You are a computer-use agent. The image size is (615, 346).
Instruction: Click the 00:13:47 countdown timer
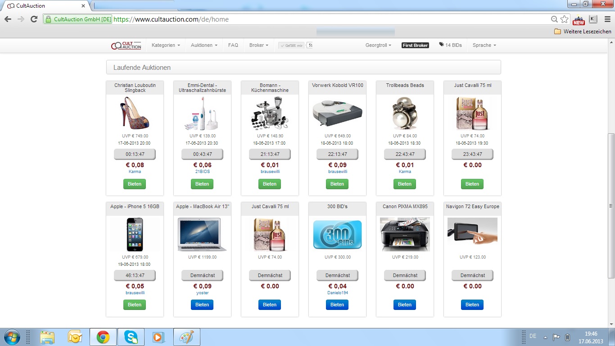coord(135,154)
